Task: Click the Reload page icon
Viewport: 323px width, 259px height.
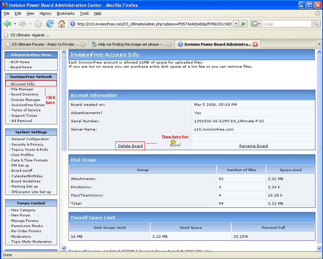Action: [x=50, y=24]
